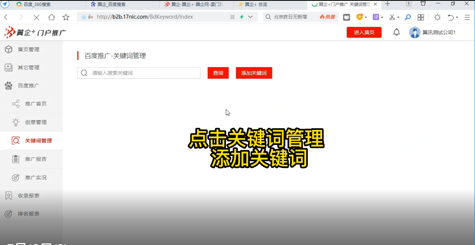Click the 添加关键词 button

coord(254,73)
